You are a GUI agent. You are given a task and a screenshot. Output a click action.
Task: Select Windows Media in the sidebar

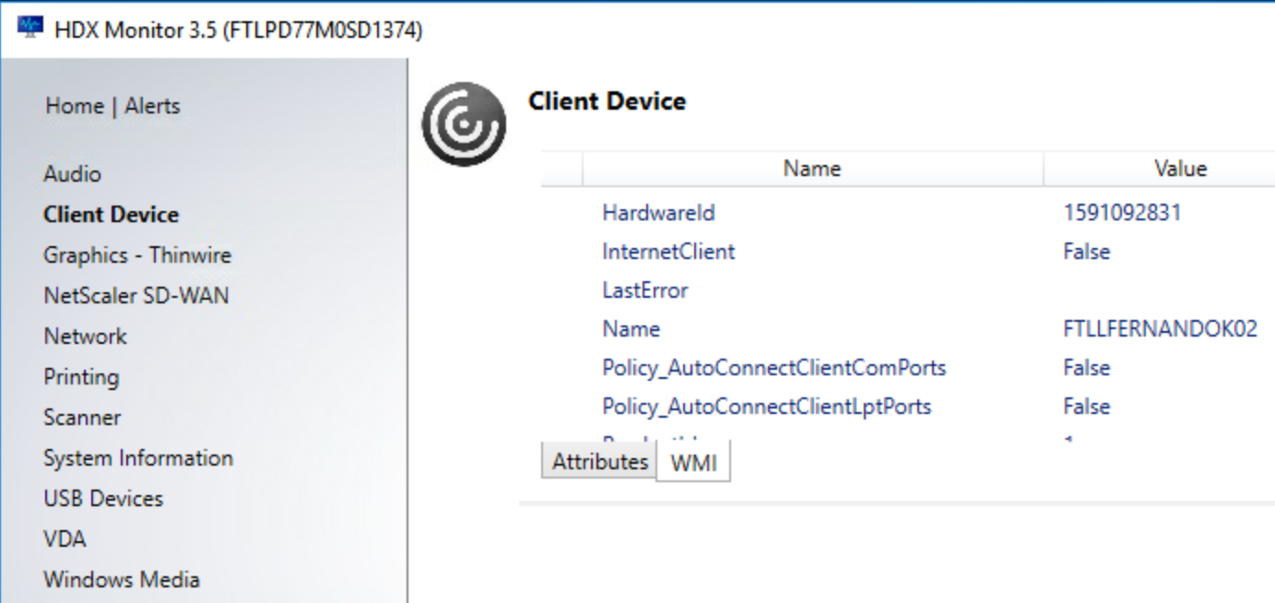tap(121, 579)
